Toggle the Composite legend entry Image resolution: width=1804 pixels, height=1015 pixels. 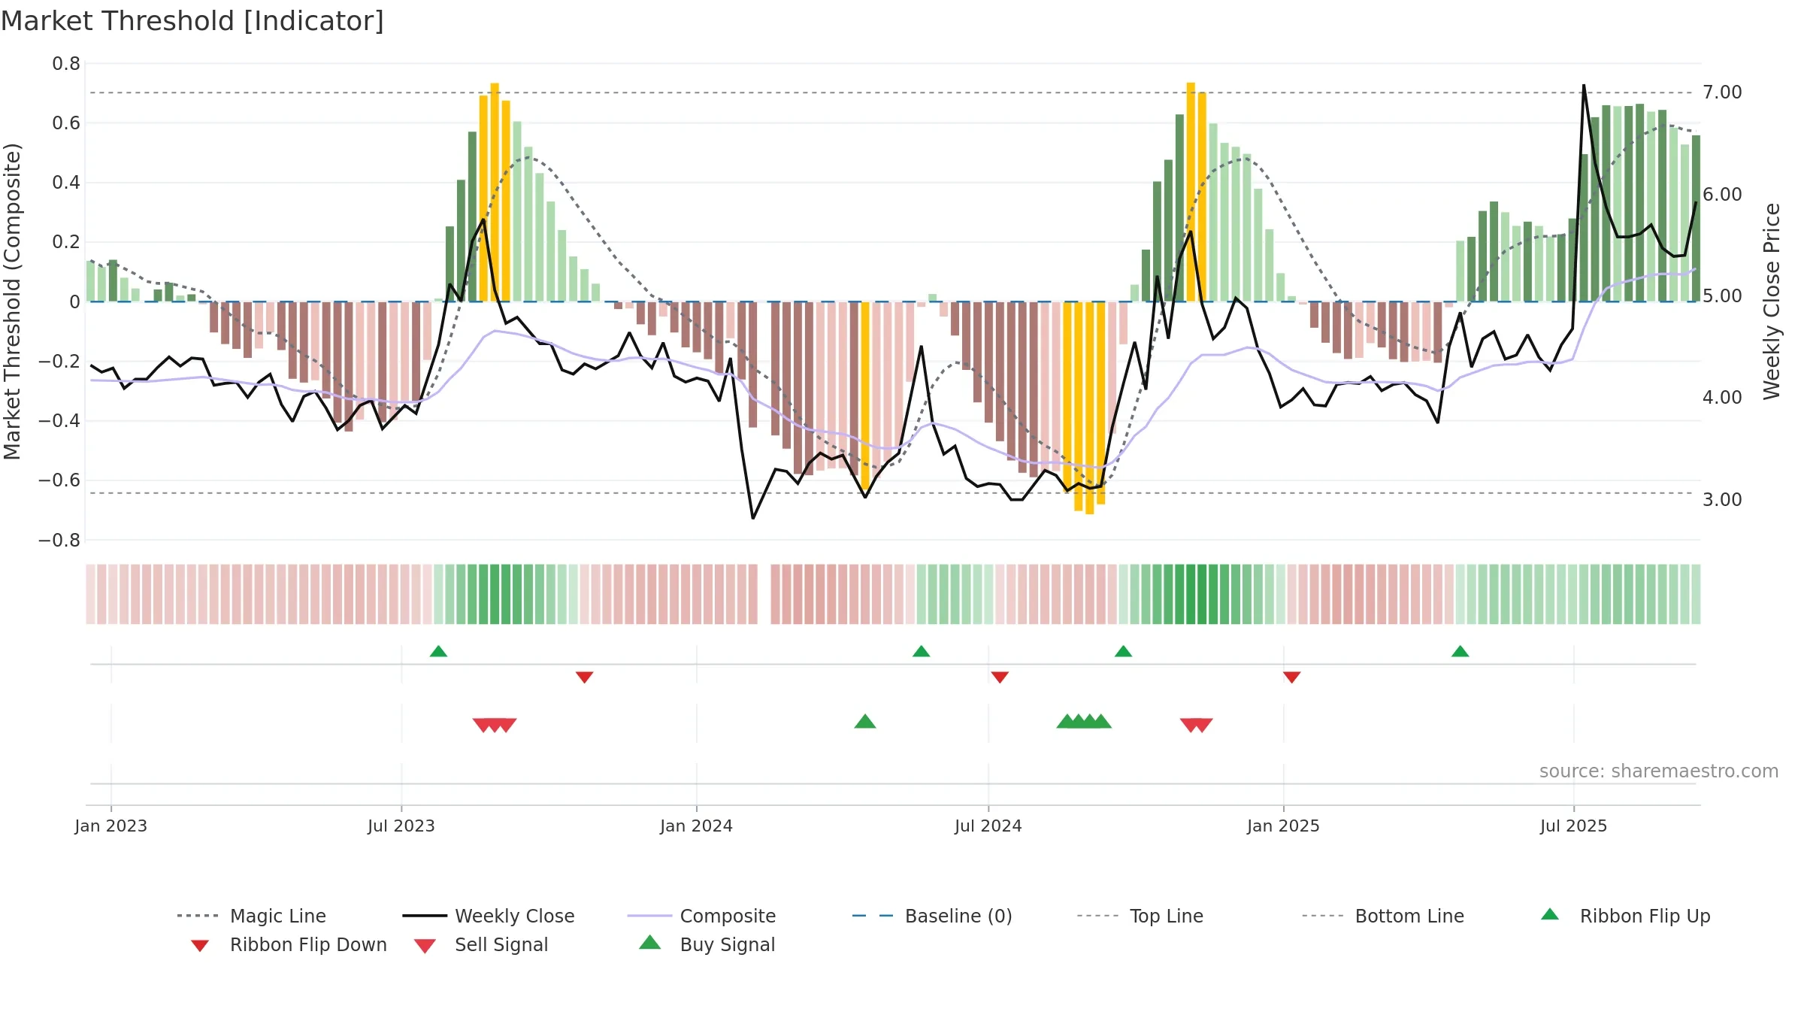pos(701,916)
